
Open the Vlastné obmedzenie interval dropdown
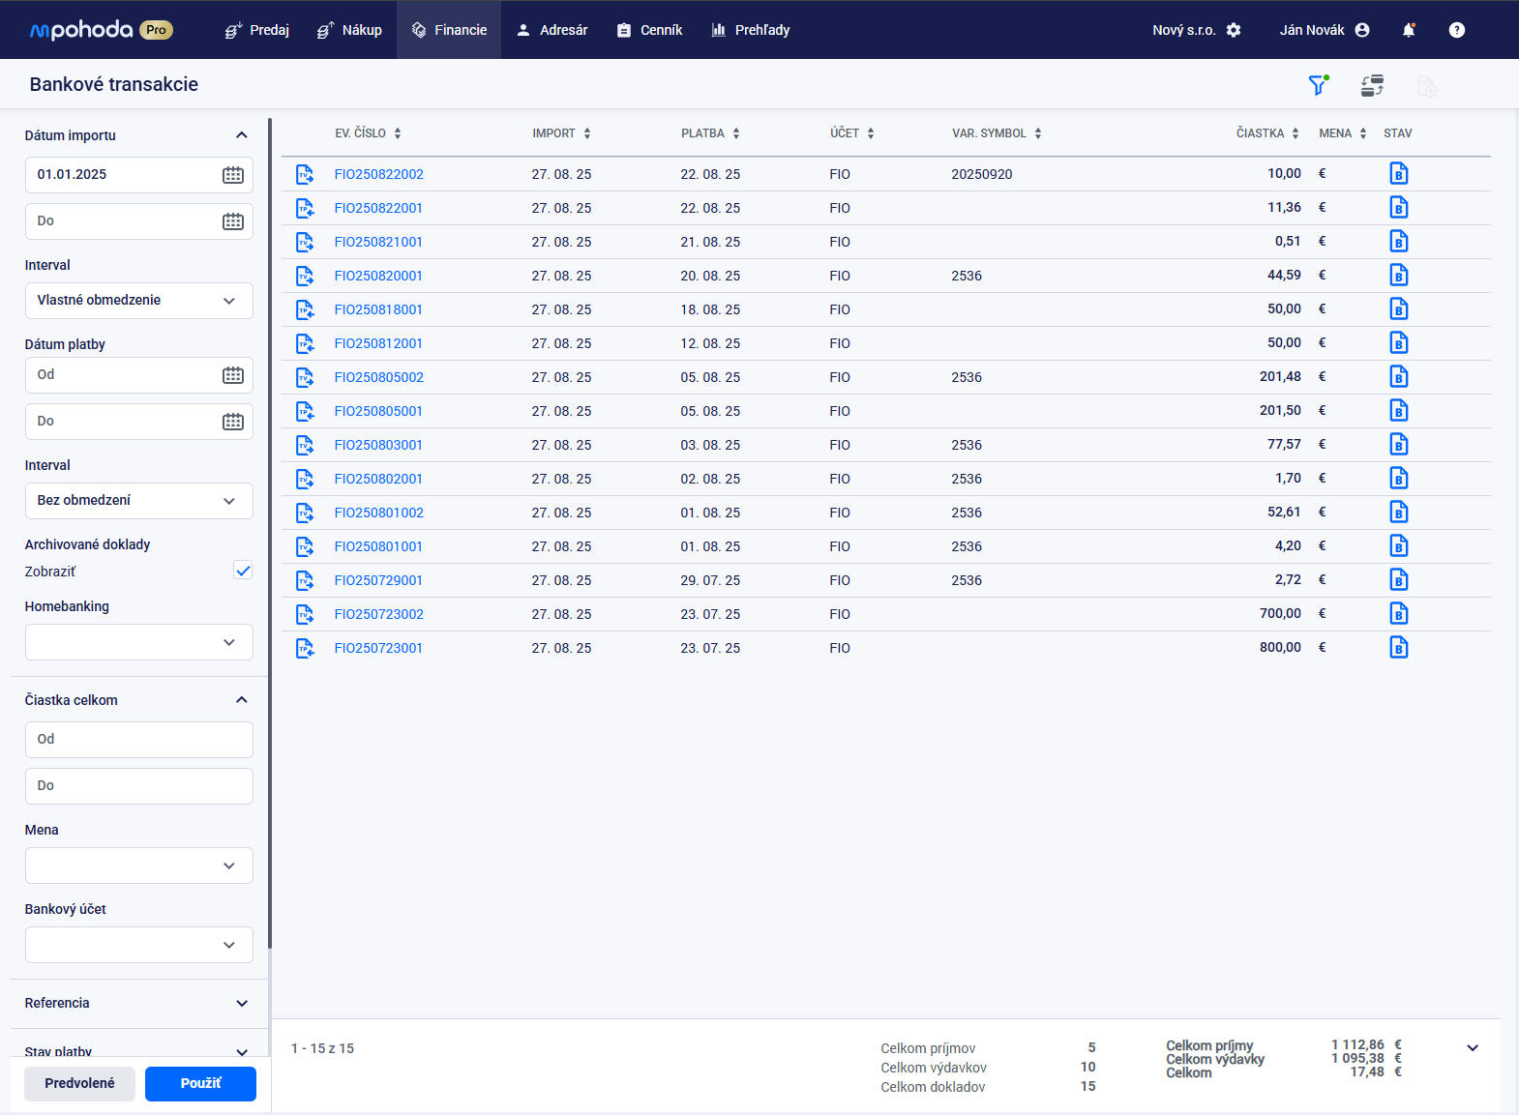click(138, 301)
